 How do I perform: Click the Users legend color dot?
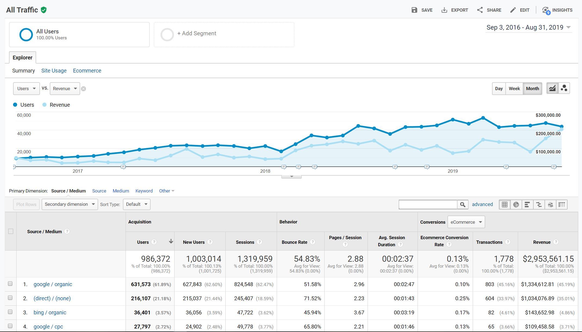(x=15, y=105)
